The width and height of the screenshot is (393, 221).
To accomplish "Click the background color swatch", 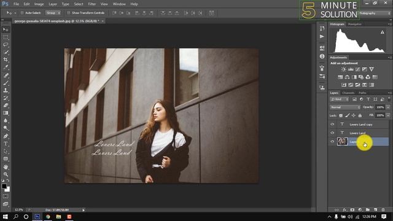I will [8, 190].
